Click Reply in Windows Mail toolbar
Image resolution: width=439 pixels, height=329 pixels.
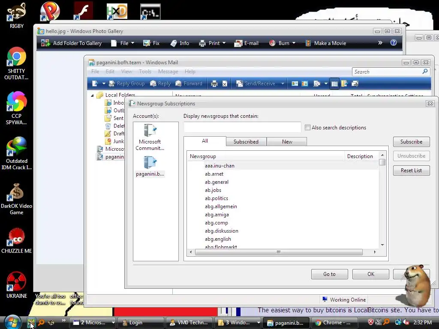click(160, 84)
